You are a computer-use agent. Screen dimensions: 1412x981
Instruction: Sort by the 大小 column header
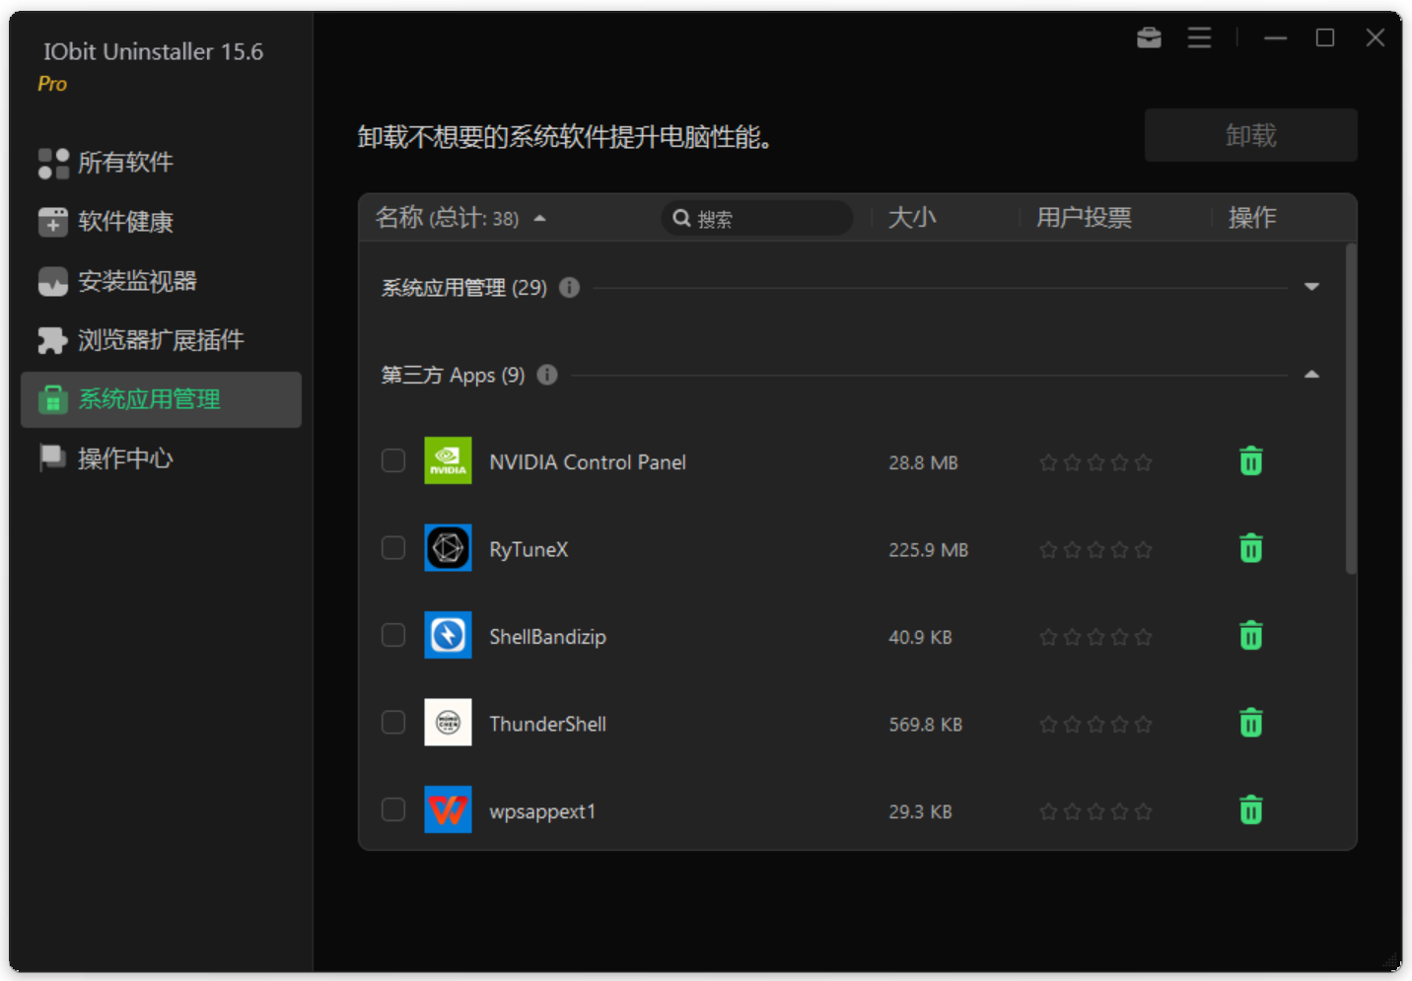[x=912, y=218]
